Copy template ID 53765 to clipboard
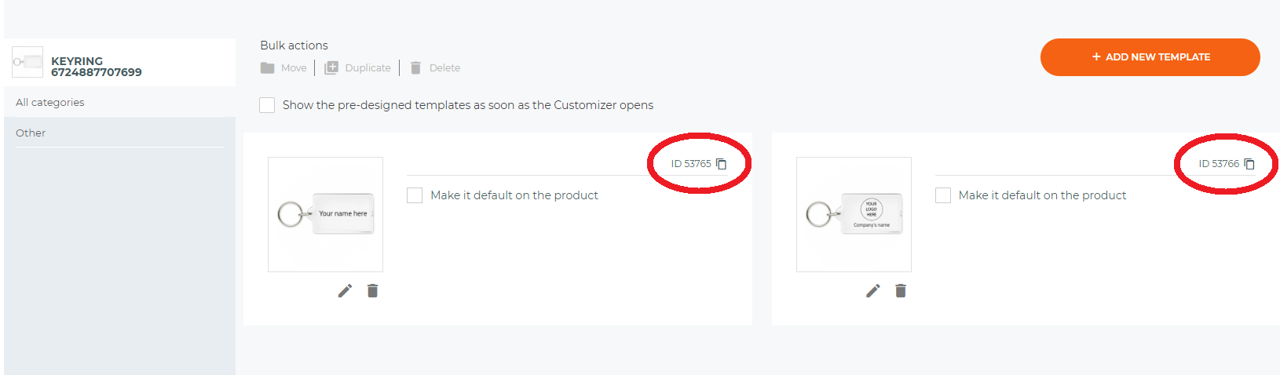 point(721,164)
